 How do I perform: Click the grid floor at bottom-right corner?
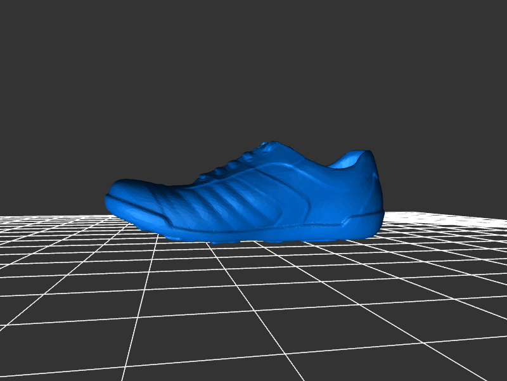(469, 349)
